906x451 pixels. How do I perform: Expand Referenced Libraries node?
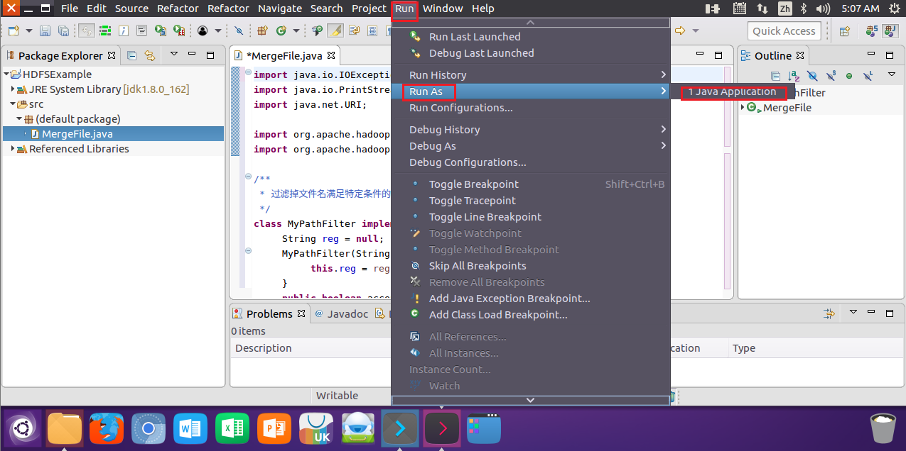coord(13,149)
